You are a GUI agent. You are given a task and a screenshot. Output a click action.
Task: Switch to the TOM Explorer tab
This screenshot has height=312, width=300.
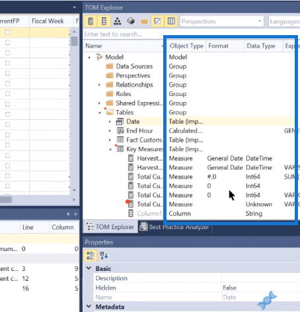[110, 227]
